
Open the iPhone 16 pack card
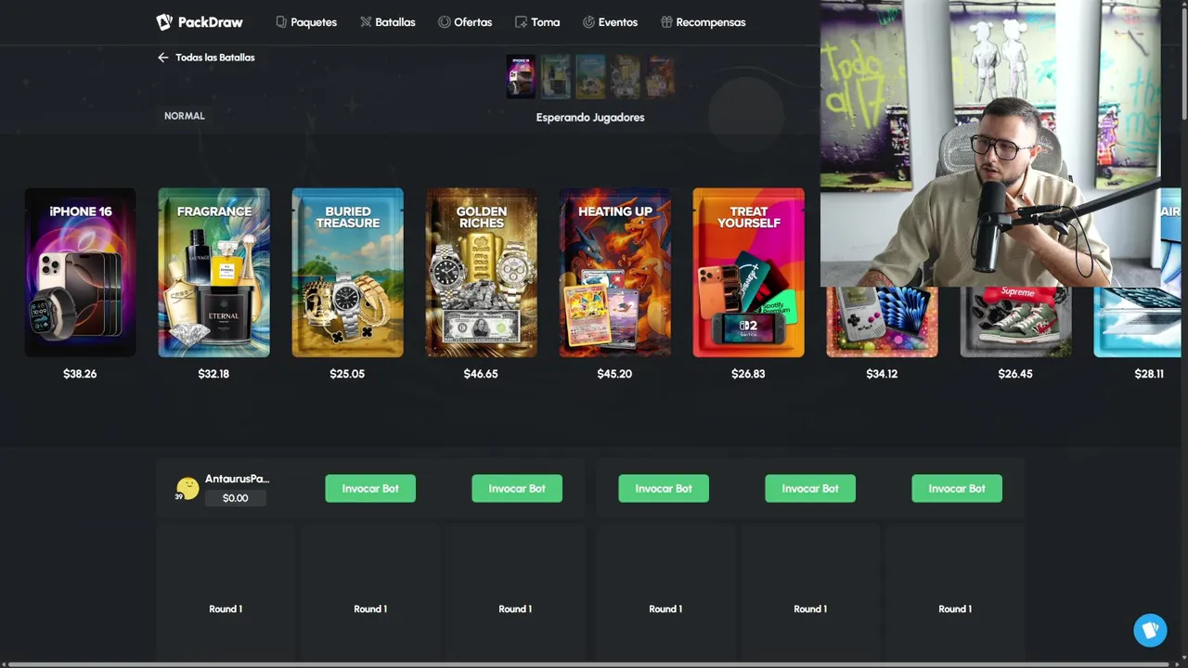pyautogui.click(x=80, y=273)
